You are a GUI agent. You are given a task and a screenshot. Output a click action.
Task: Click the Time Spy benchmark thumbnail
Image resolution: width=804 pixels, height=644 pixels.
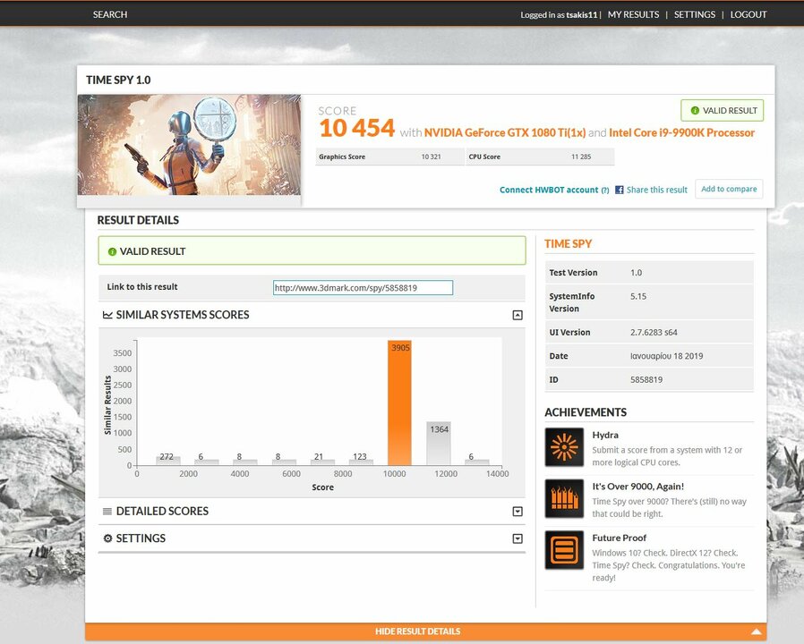(189, 145)
